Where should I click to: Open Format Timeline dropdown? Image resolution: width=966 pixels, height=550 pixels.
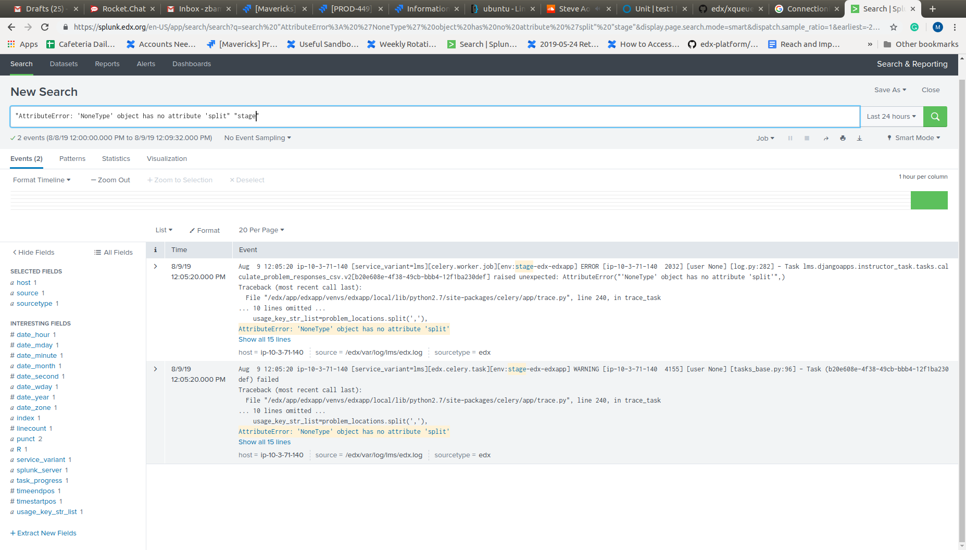point(42,180)
